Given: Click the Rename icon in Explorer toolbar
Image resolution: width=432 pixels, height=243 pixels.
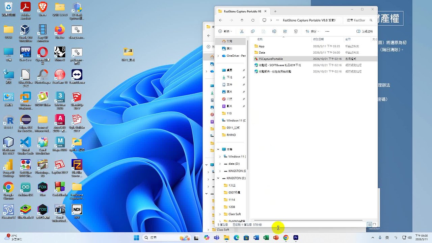Looking at the screenshot, I should click(x=274, y=31).
